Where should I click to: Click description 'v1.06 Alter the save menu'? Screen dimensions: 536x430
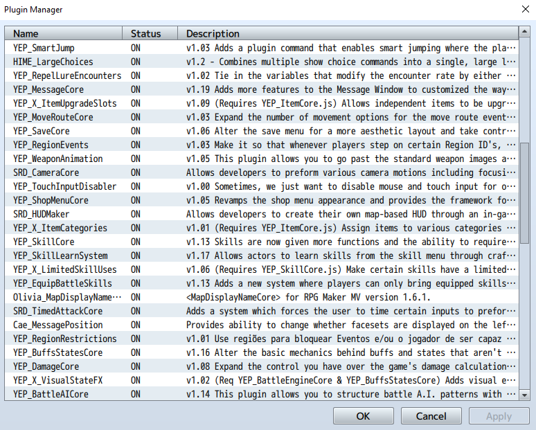(x=350, y=131)
